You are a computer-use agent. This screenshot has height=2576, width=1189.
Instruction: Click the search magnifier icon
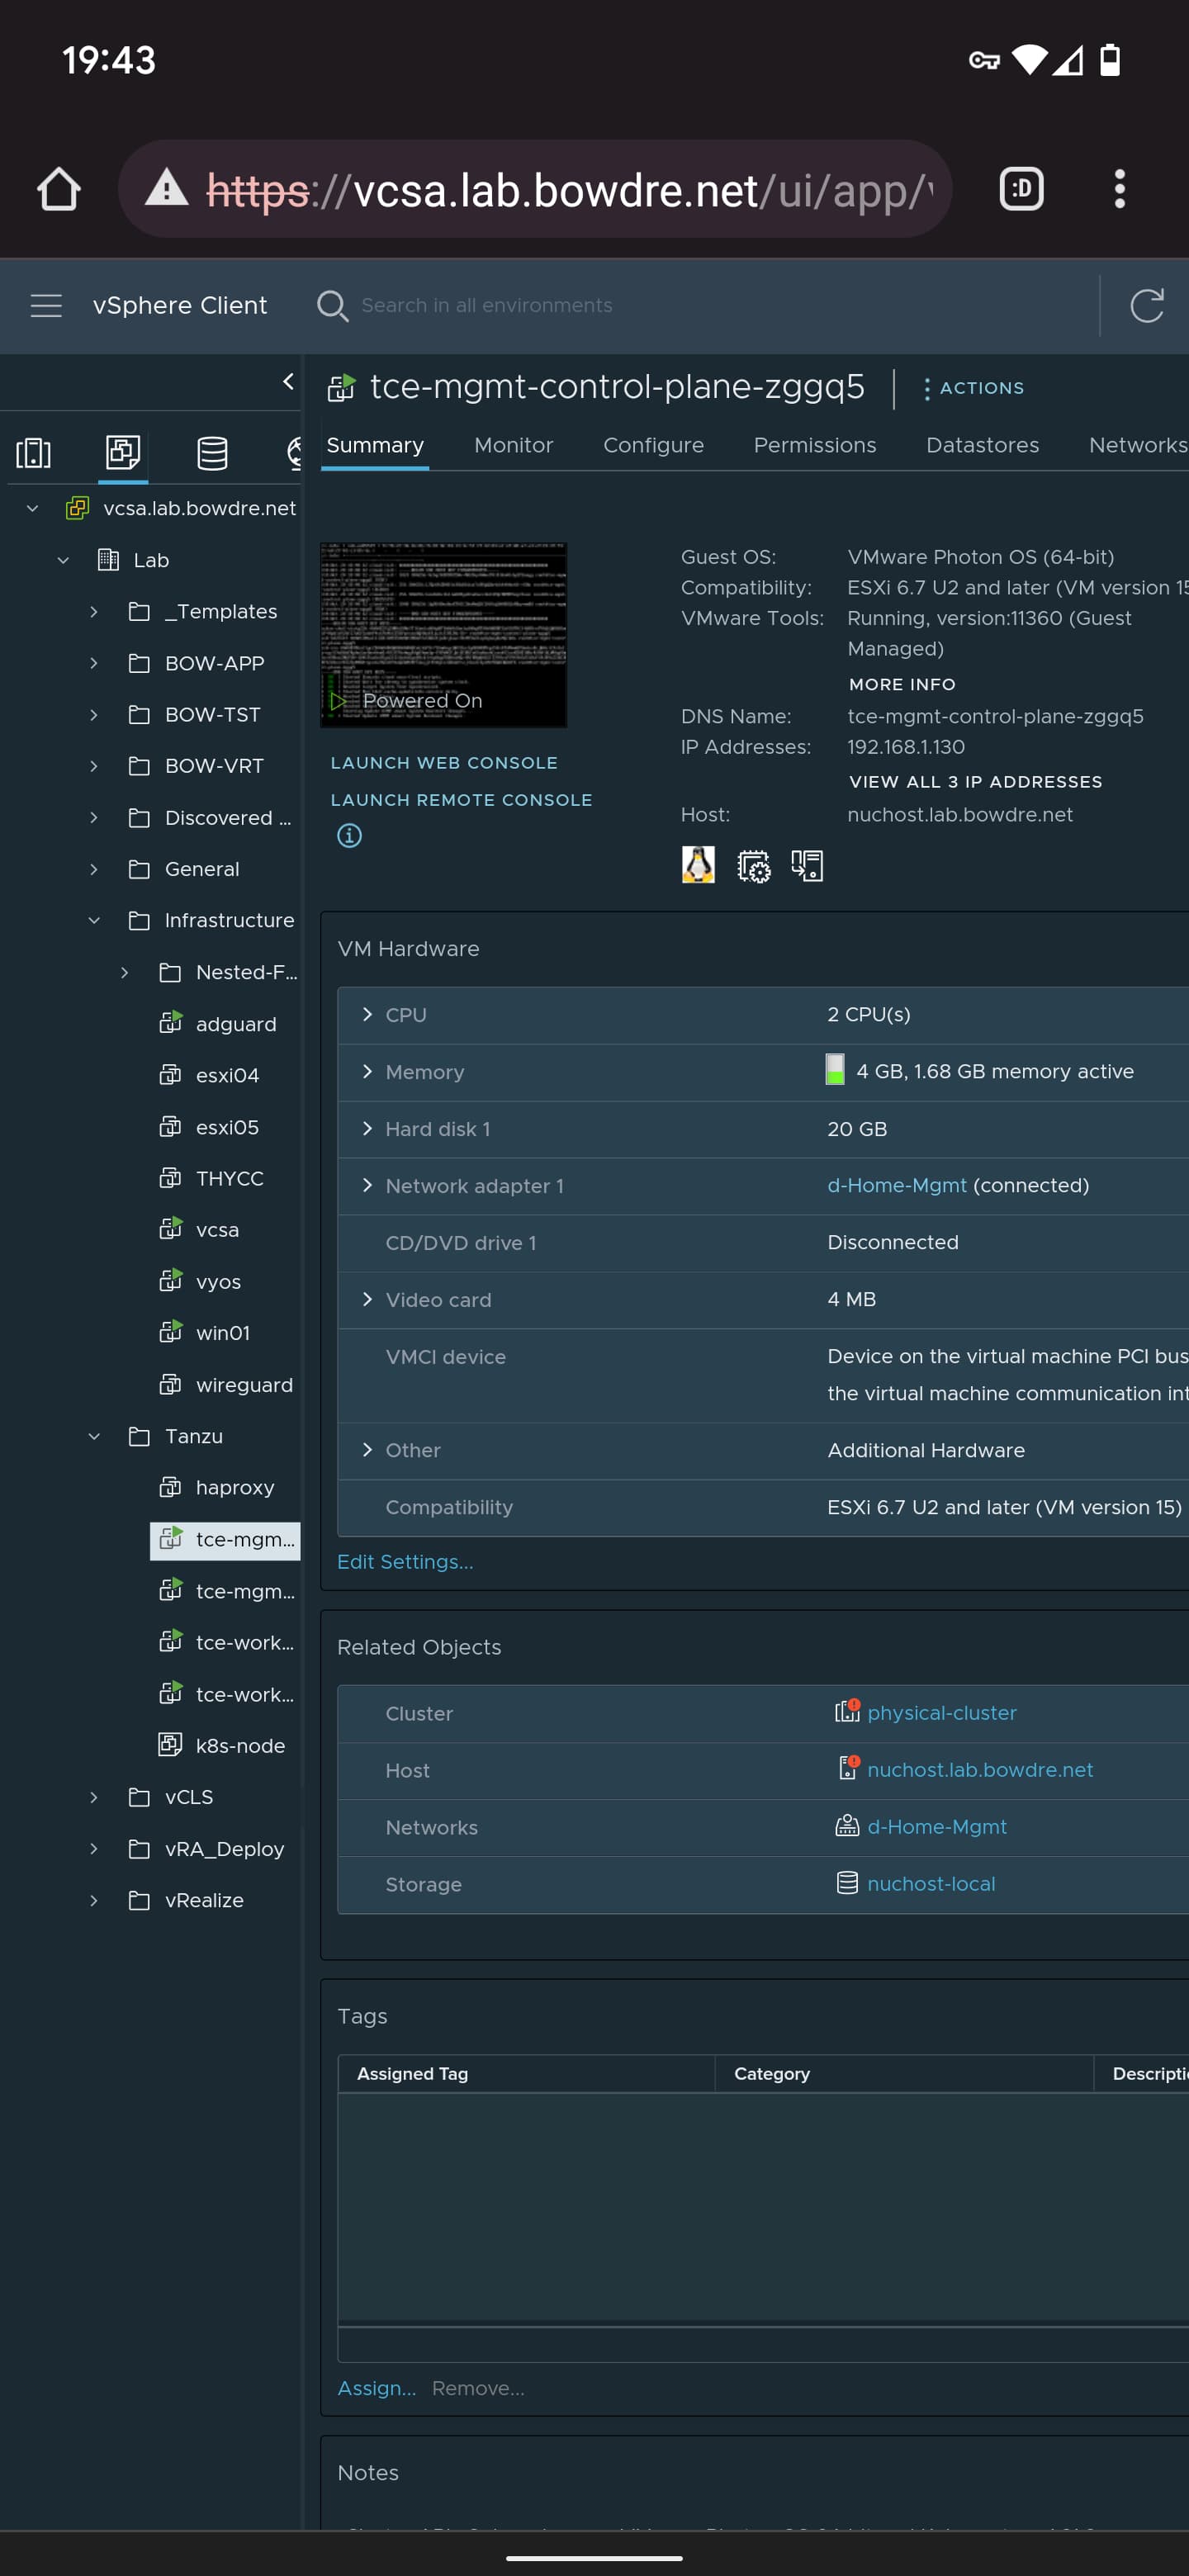point(332,306)
